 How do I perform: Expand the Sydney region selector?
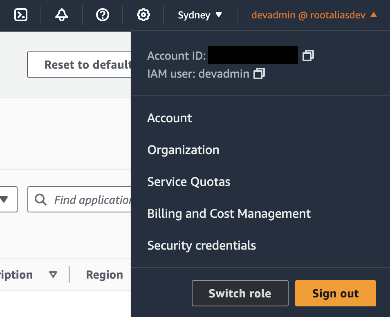[x=200, y=15]
